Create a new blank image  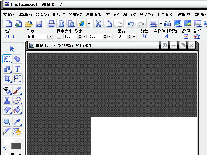click(x=9, y=24)
